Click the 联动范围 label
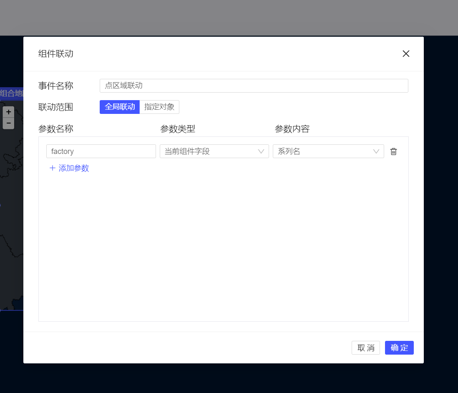Screen dimensions: 458x393 [x=56, y=107]
